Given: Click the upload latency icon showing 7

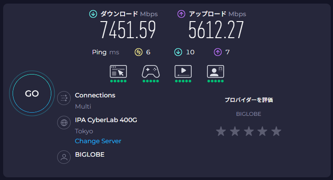Looking at the screenshot, I should tap(218, 52).
